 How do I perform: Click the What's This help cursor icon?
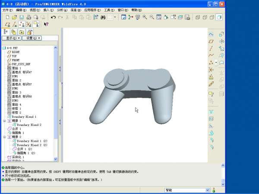click(x=46, y=25)
